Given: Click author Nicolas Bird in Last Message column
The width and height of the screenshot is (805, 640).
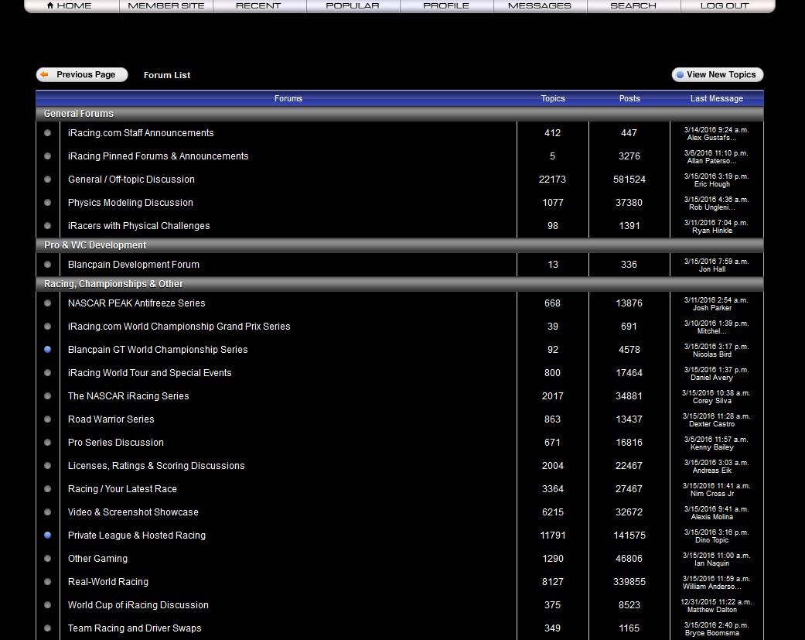Looking at the screenshot, I should (711, 354).
